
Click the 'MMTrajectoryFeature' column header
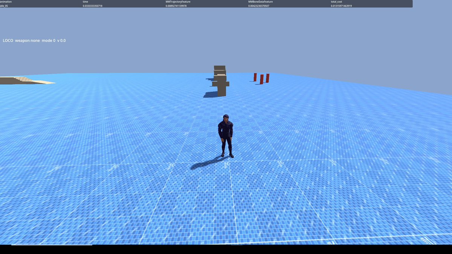pyautogui.click(x=178, y=2)
